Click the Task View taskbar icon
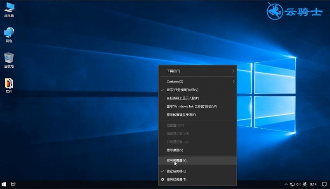Image resolution: width=330 pixels, height=189 pixels. [x=13, y=184]
